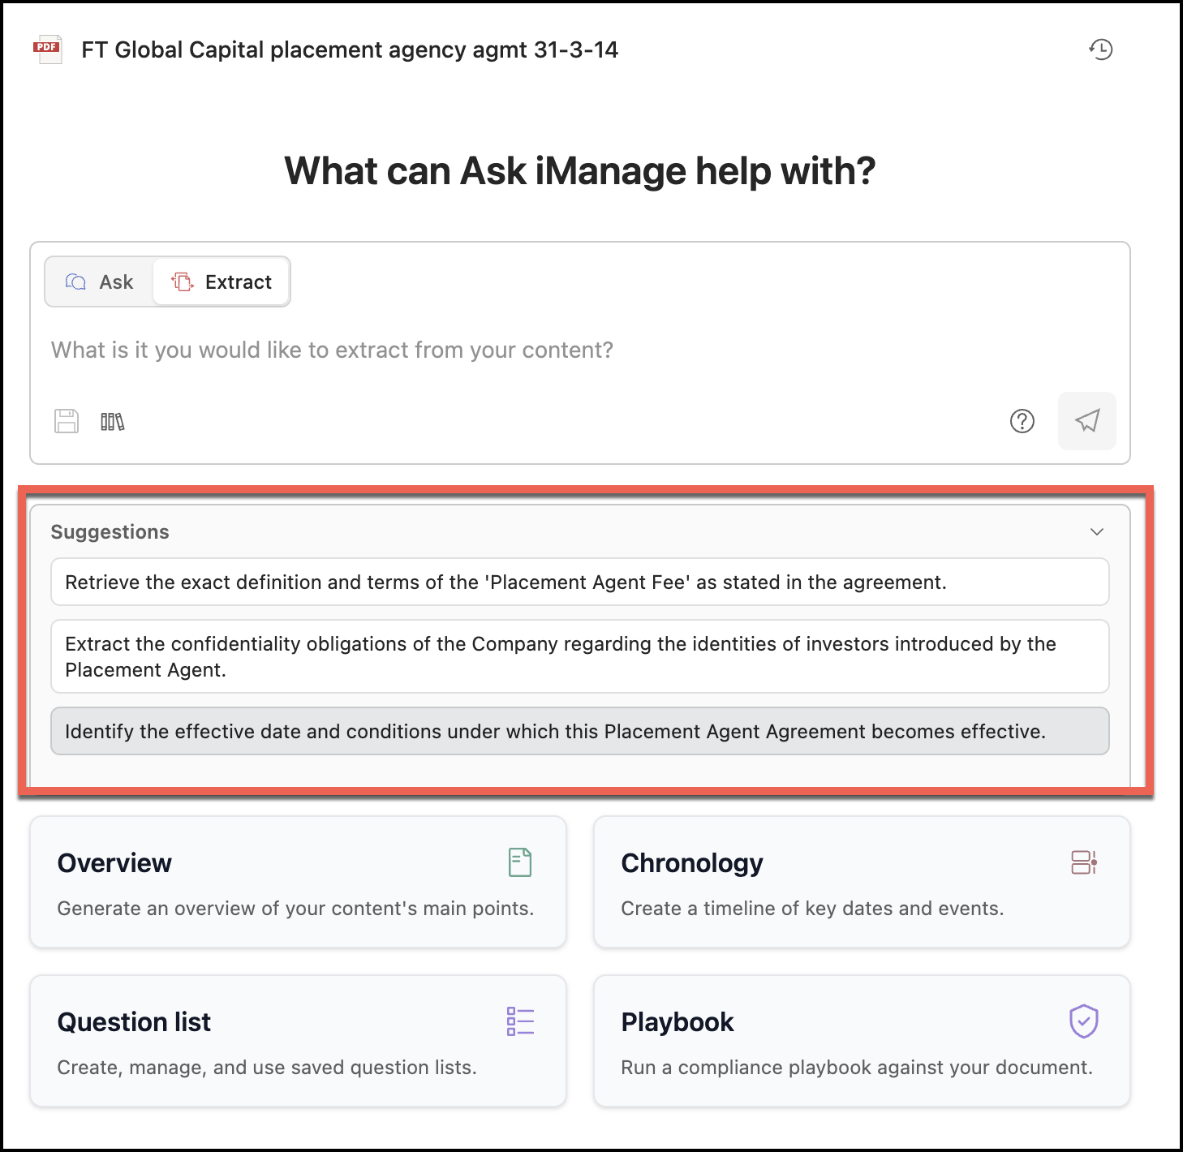
Task: Open the Question list card
Action: click(298, 1041)
